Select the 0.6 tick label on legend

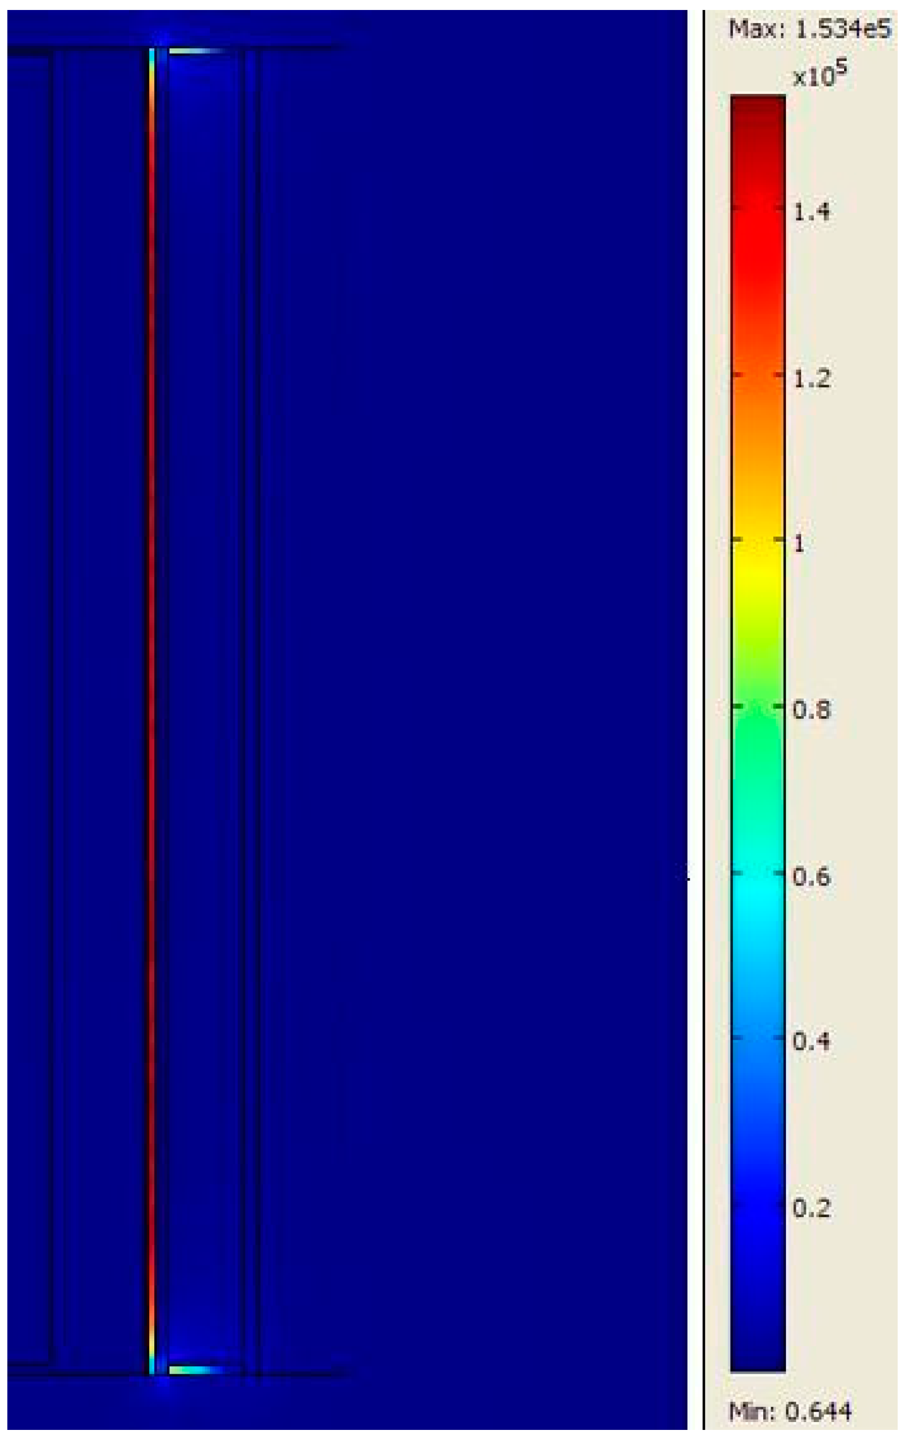tap(811, 877)
